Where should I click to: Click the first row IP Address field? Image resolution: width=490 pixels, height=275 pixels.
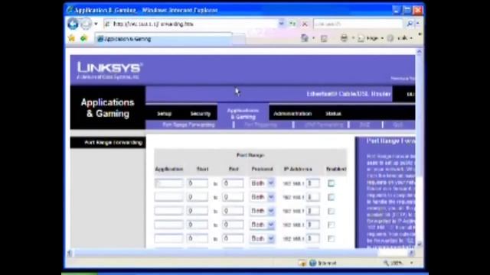click(313, 183)
